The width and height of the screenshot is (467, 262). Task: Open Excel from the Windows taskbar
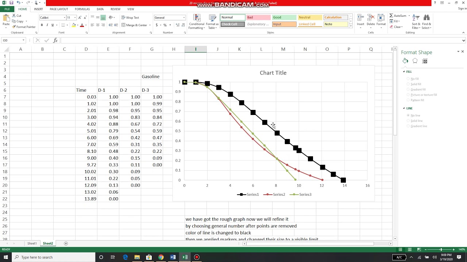[x=185, y=257]
